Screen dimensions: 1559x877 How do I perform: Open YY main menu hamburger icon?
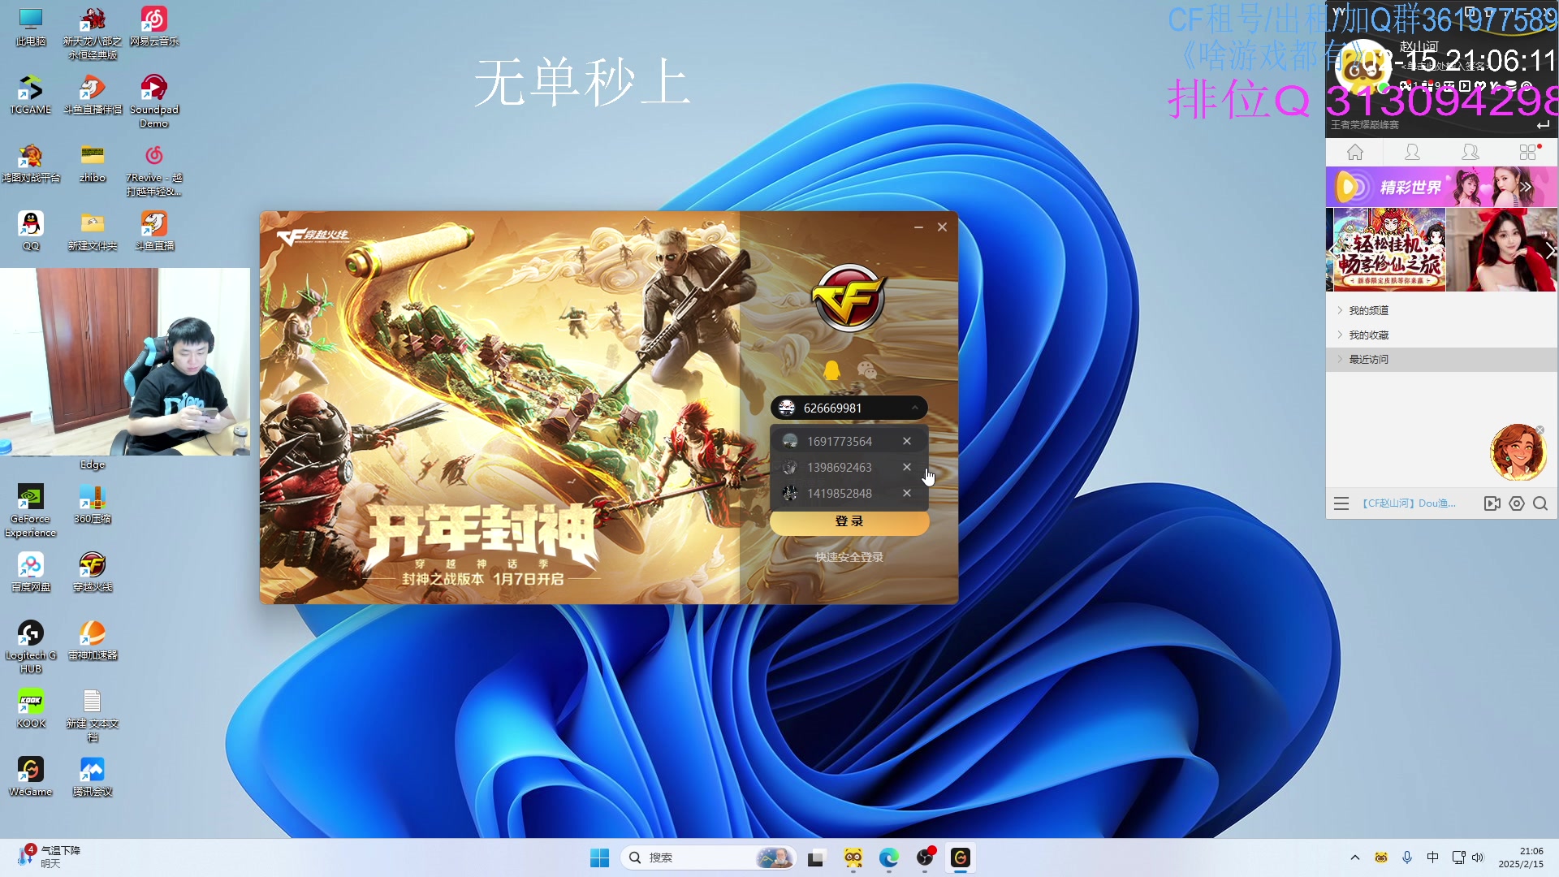[1341, 503]
